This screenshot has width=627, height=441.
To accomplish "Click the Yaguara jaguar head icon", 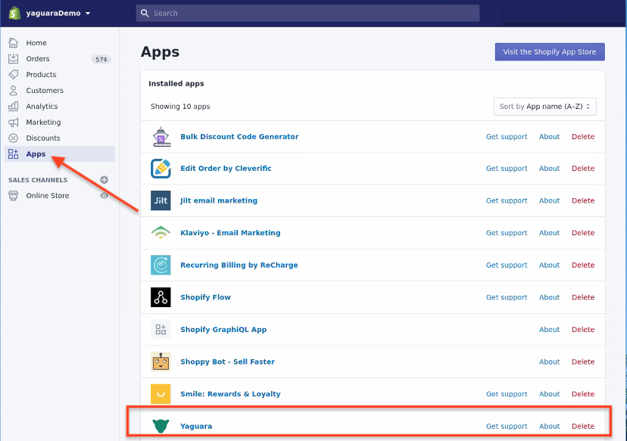I will (x=161, y=427).
